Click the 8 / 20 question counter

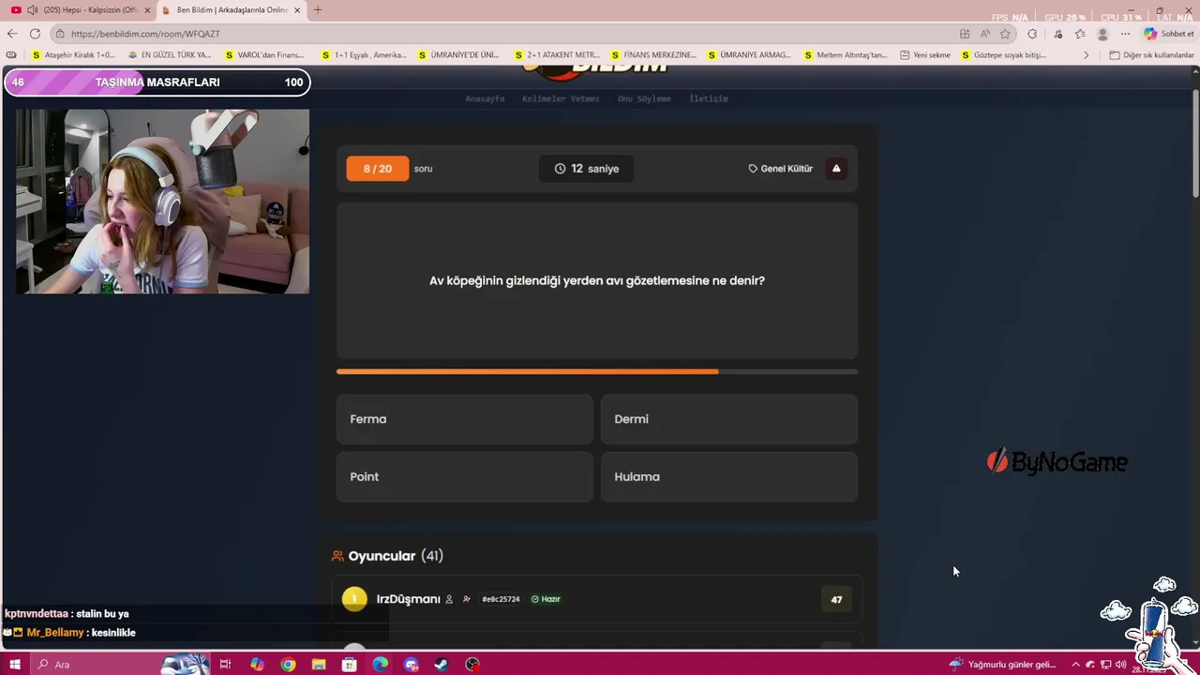(378, 169)
